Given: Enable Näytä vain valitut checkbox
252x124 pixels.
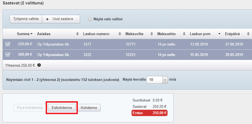Looking at the screenshot, I should [89, 19].
